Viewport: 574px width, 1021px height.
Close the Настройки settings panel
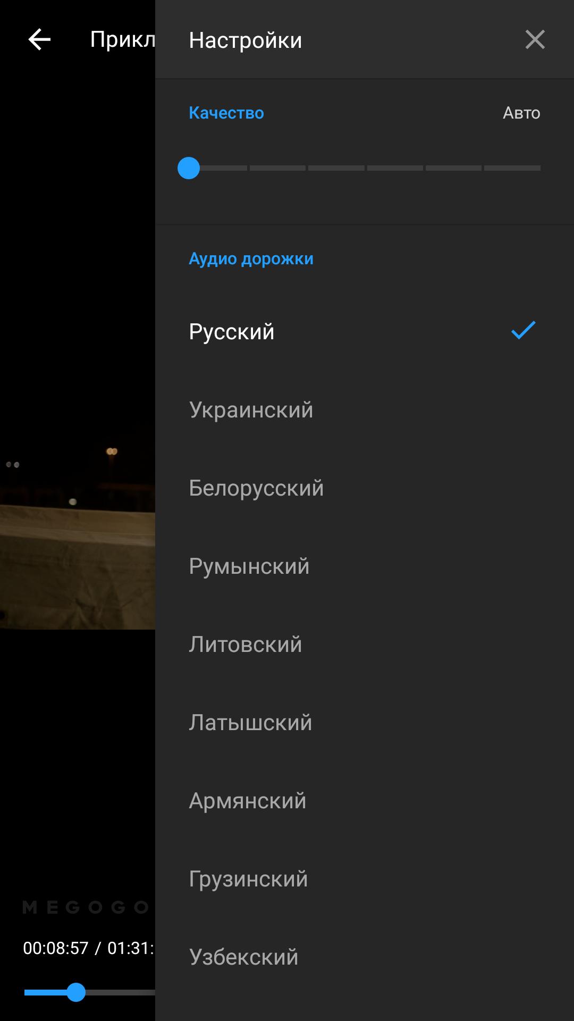tap(535, 39)
